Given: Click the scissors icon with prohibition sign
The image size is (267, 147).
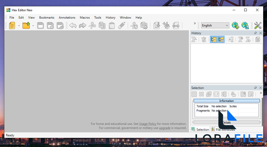Looking at the screenshot, I should (134, 26).
